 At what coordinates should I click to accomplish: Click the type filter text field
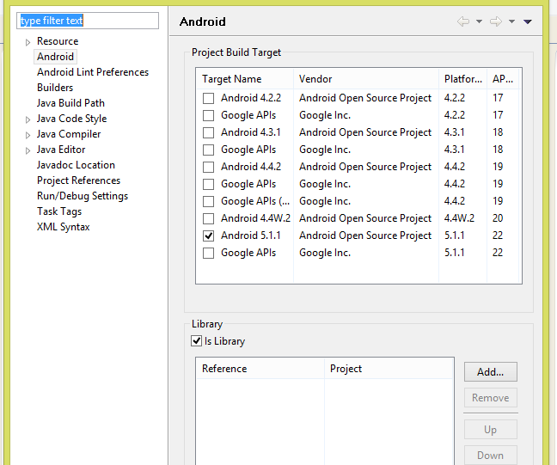point(89,21)
